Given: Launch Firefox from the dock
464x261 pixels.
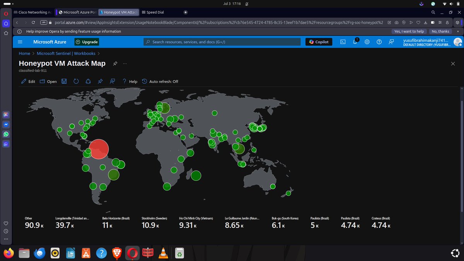Looking at the screenshot, I should tap(9, 253).
